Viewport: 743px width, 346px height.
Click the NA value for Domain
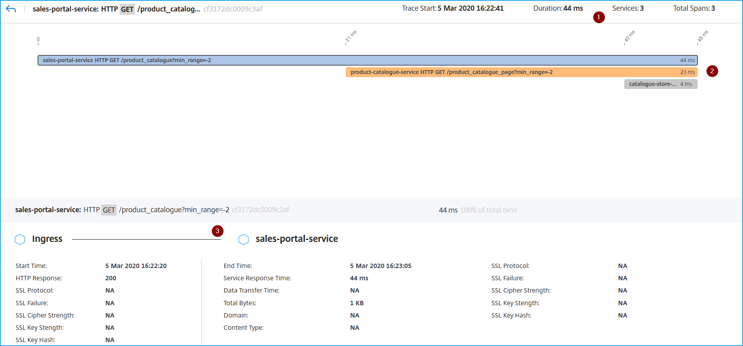pyautogui.click(x=355, y=316)
